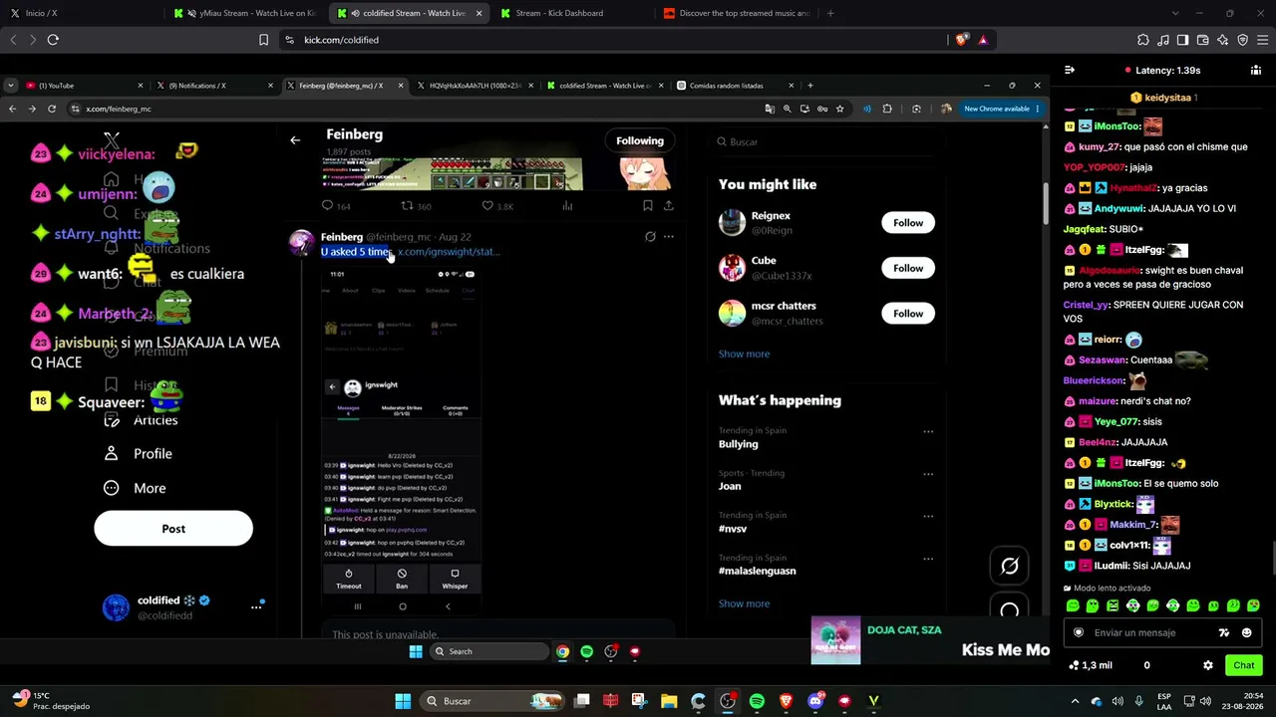Click the Timeout button in the post screenshot
The image size is (1276, 717).
tap(348, 579)
